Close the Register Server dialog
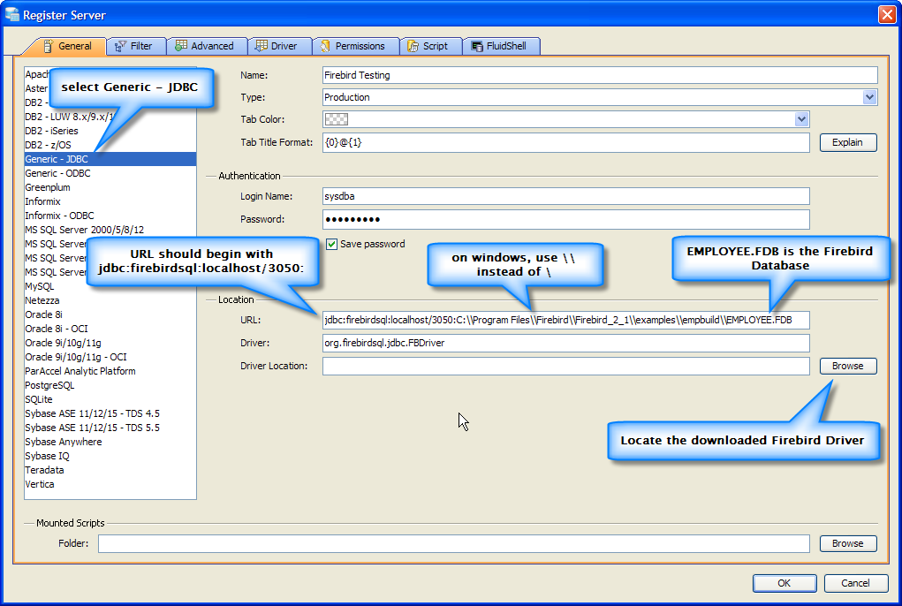The width and height of the screenshot is (902, 606). pos(886,14)
